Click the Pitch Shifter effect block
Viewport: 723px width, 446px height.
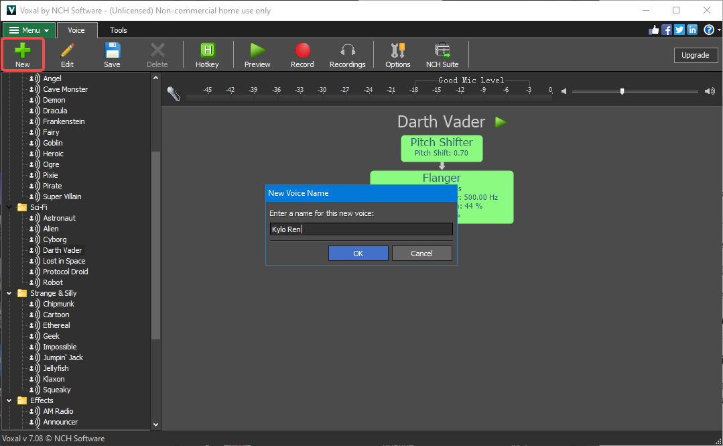point(442,148)
